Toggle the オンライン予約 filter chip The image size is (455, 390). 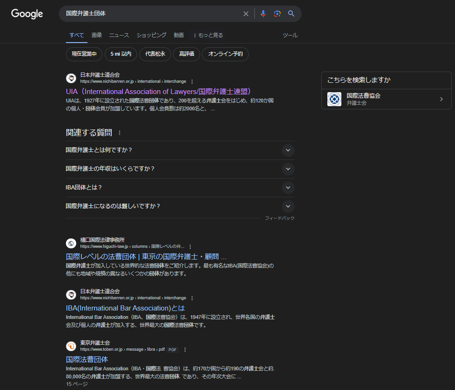tap(225, 54)
